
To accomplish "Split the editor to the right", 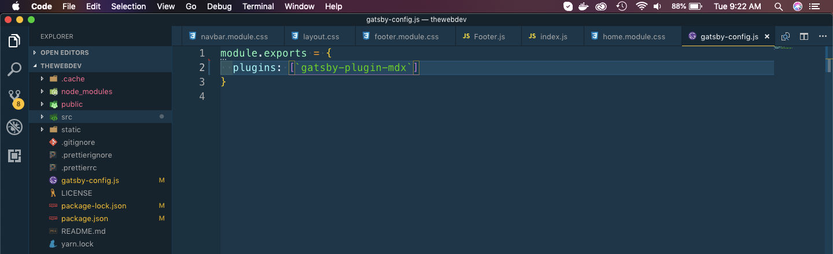I will (x=804, y=36).
